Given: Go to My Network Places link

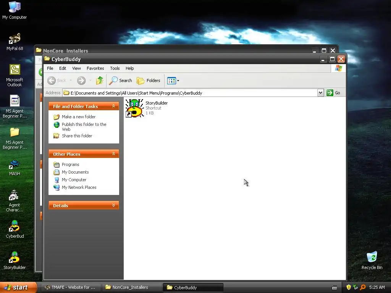Looking at the screenshot, I should coord(79,187).
